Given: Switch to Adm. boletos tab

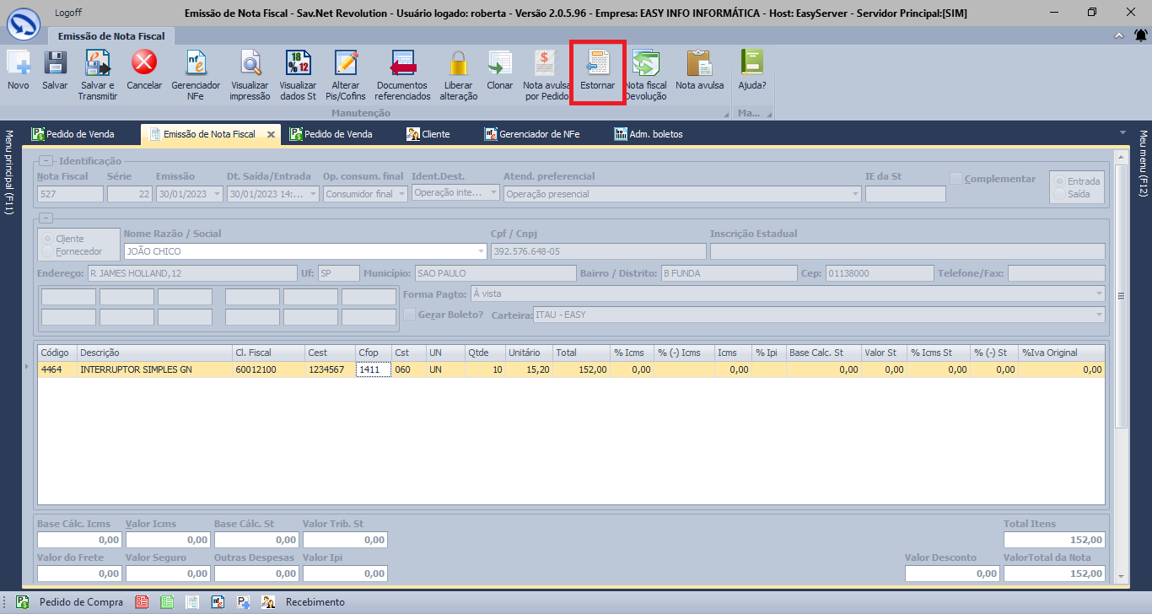Looking at the screenshot, I should (x=649, y=133).
